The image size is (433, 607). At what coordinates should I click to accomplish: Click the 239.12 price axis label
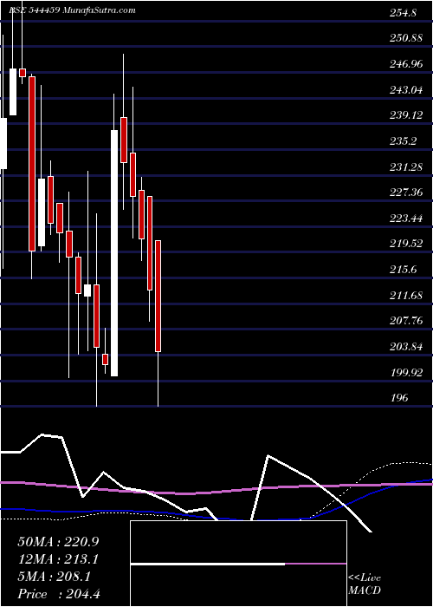406,115
